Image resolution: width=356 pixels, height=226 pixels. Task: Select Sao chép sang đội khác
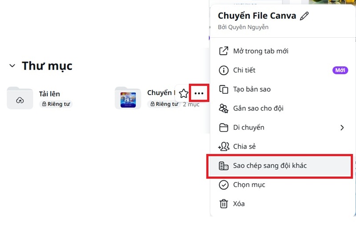pyautogui.click(x=270, y=166)
